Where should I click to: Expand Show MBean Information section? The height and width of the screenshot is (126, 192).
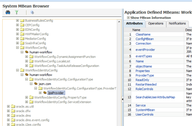[128, 18]
